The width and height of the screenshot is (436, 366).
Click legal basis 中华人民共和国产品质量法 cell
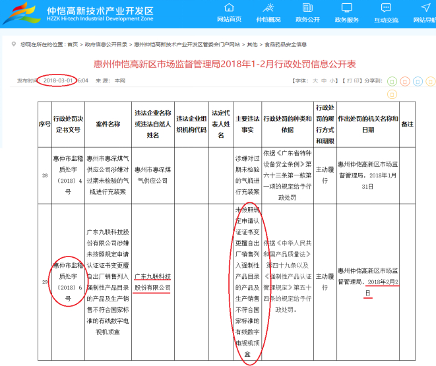(288, 282)
